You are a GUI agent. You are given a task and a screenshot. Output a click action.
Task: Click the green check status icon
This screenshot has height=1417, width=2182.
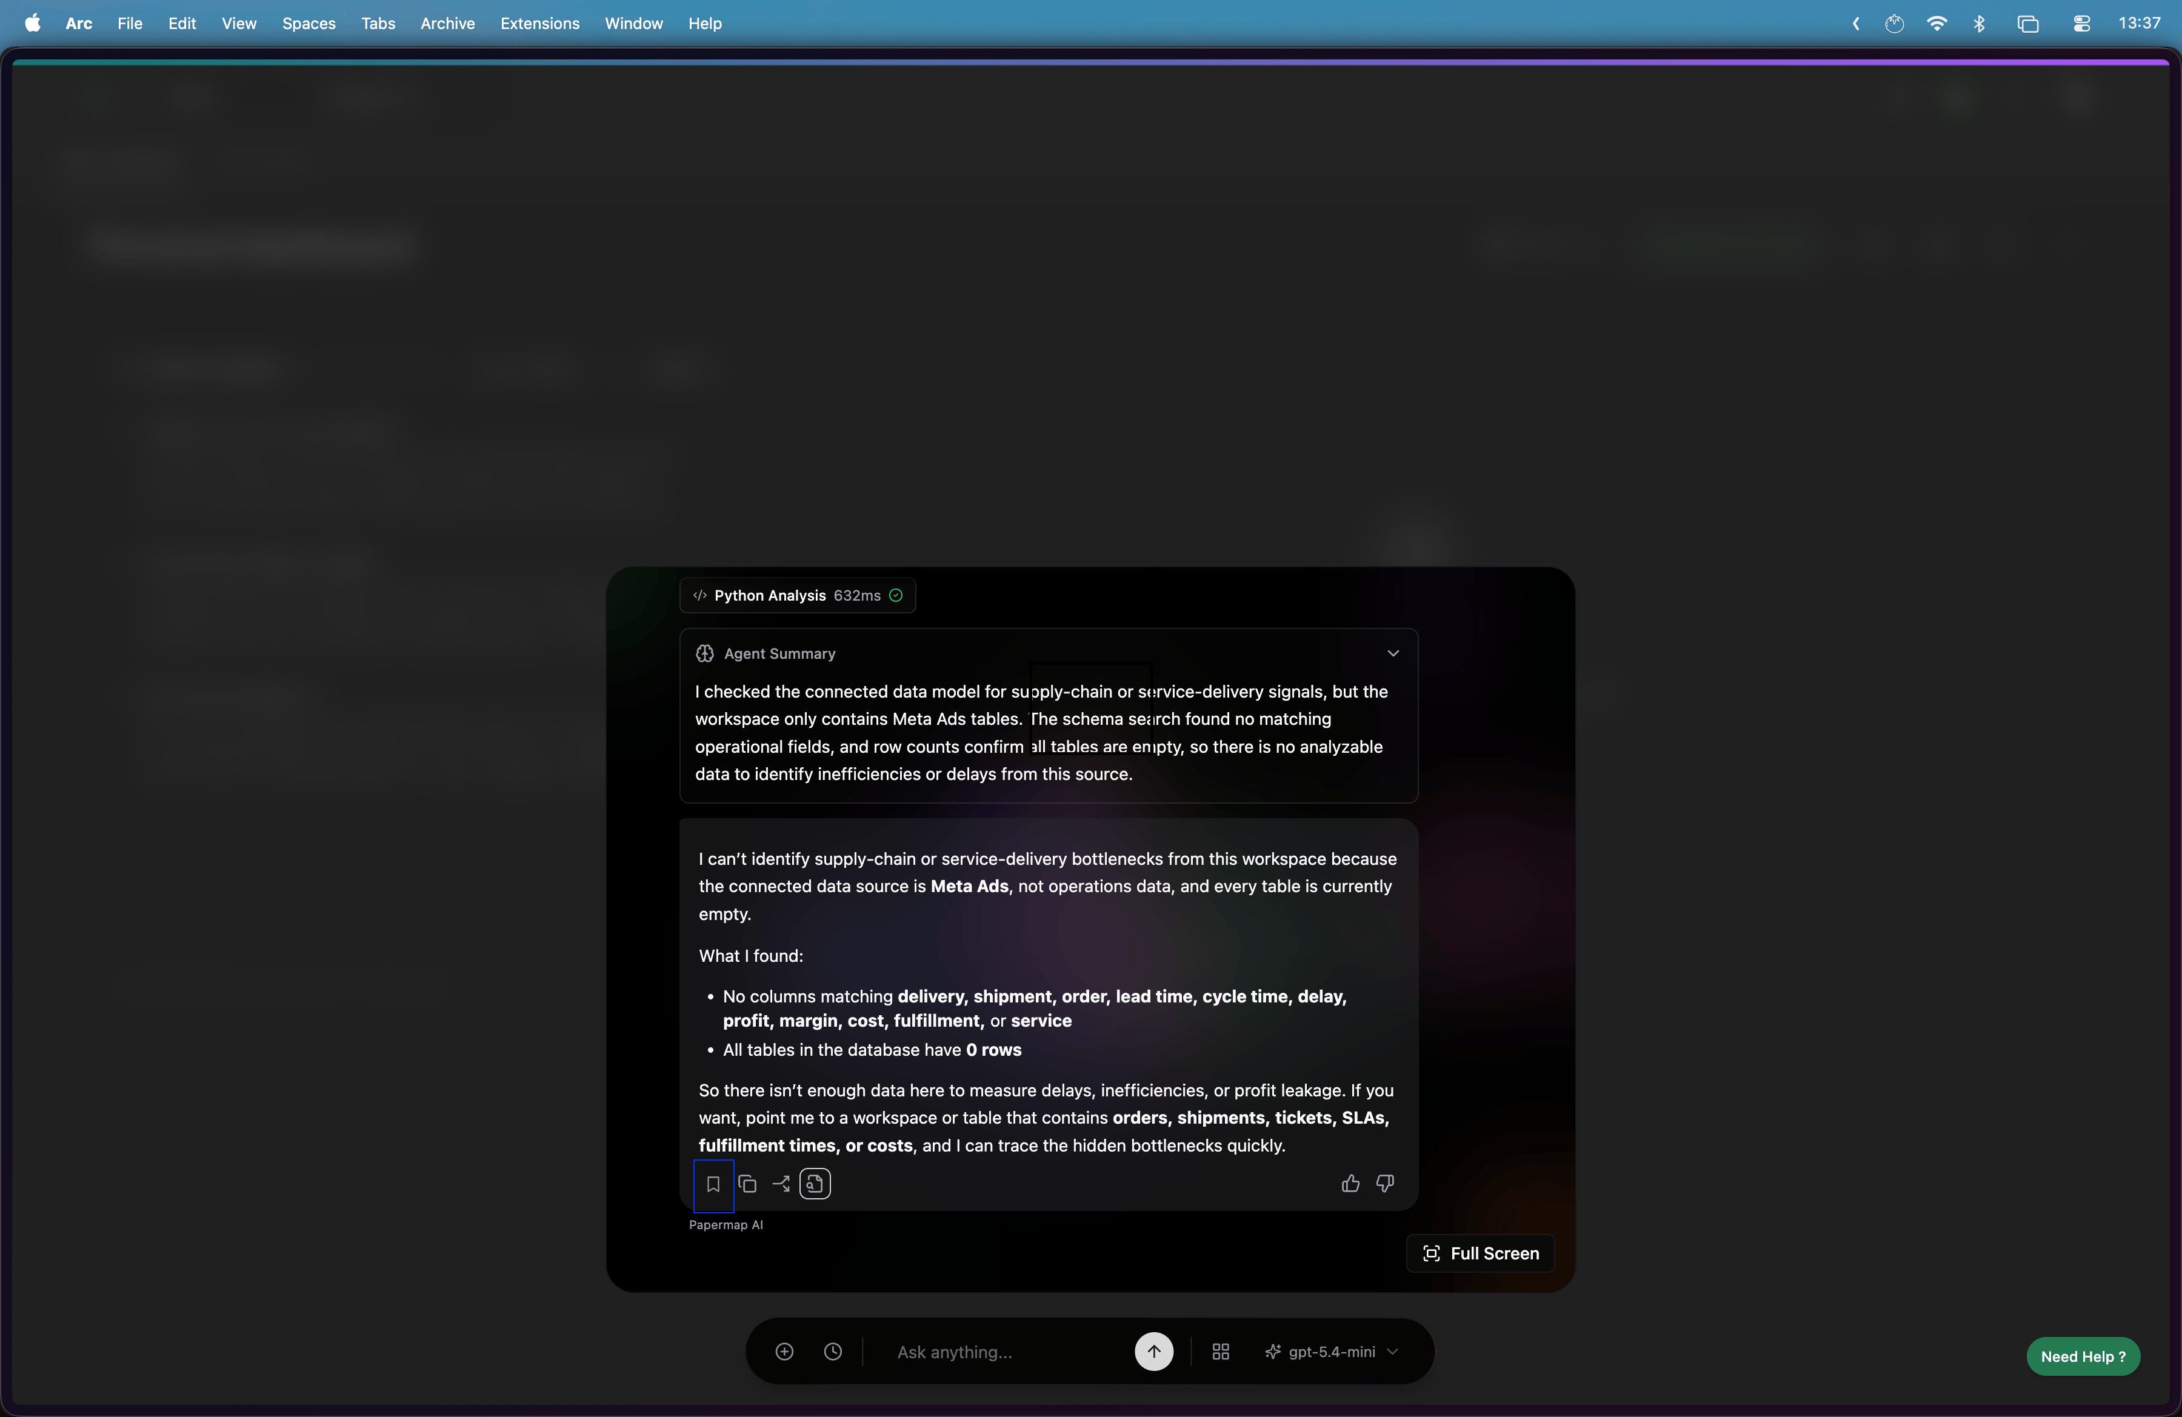[x=896, y=596]
